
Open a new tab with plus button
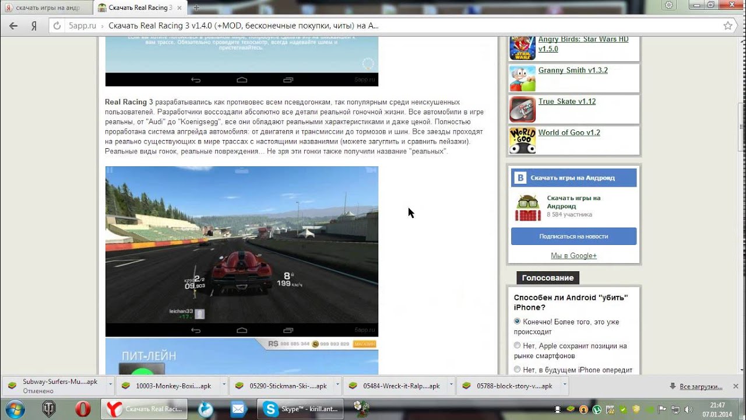tap(196, 8)
